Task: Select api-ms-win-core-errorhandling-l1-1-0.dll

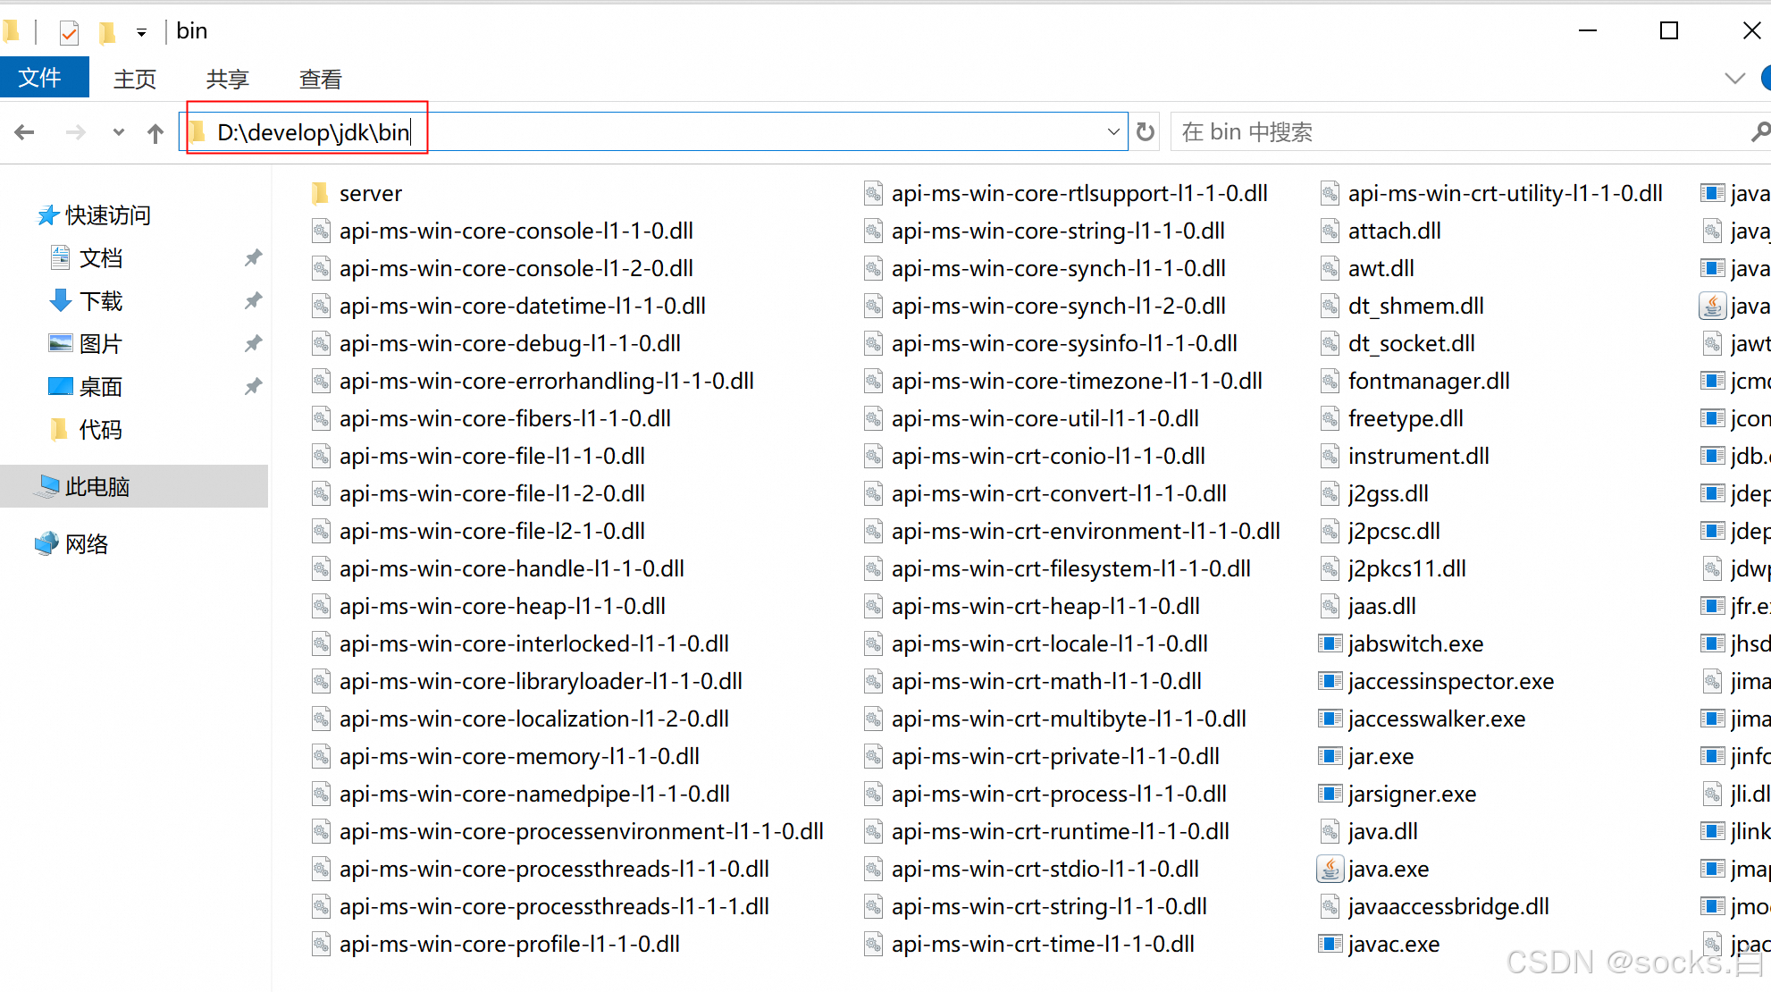Action: click(x=547, y=381)
